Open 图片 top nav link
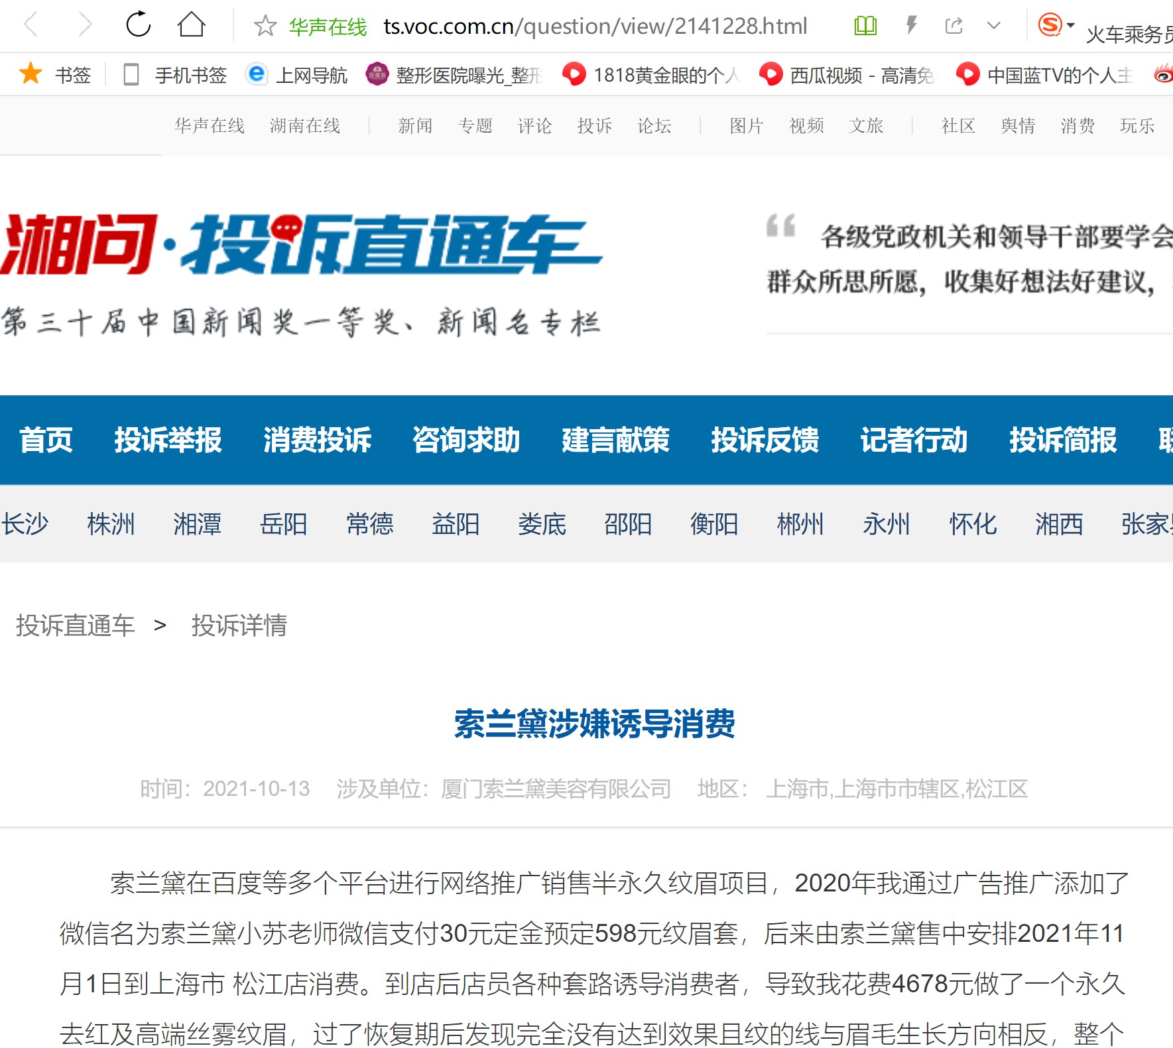 click(x=747, y=125)
